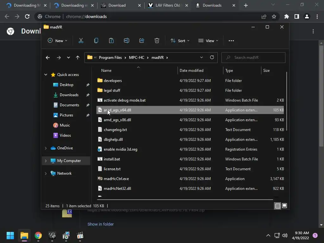This screenshot has height=243, width=324.
Task: Collapse the Quick access tree node
Action: point(46,75)
